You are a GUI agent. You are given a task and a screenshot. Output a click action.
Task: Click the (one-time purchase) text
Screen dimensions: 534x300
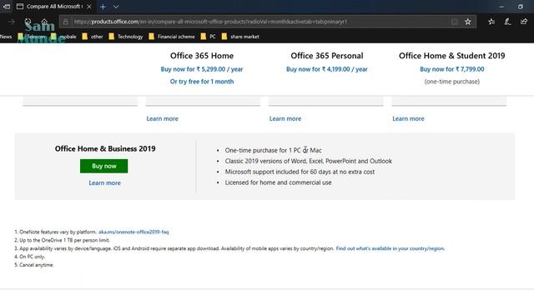coord(452,82)
